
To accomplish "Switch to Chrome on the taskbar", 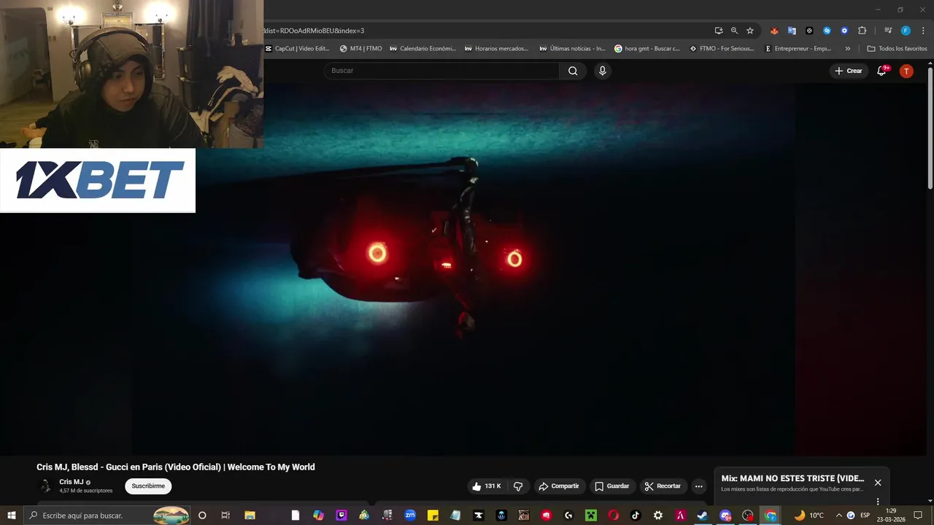I will (x=771, y=516).
